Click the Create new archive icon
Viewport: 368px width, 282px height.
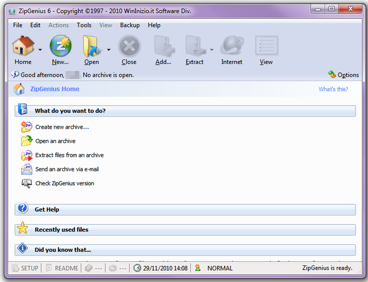point(27,127)
